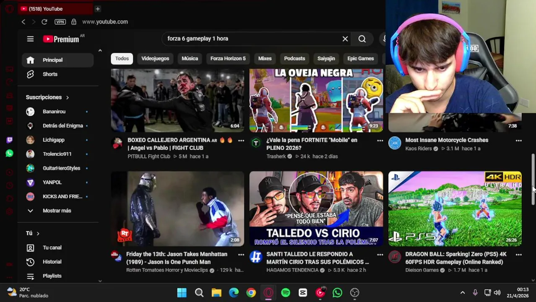Open Lichigapp channel subscription

click(58, 140)
